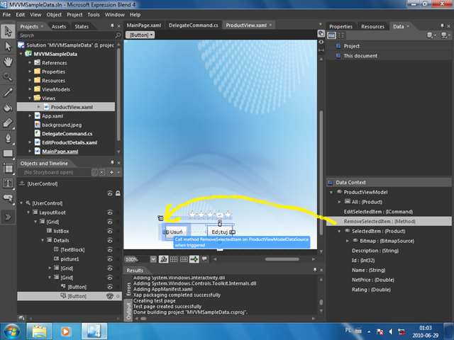
Task: Open create data source icon menu
Action: tap(445, 35)
